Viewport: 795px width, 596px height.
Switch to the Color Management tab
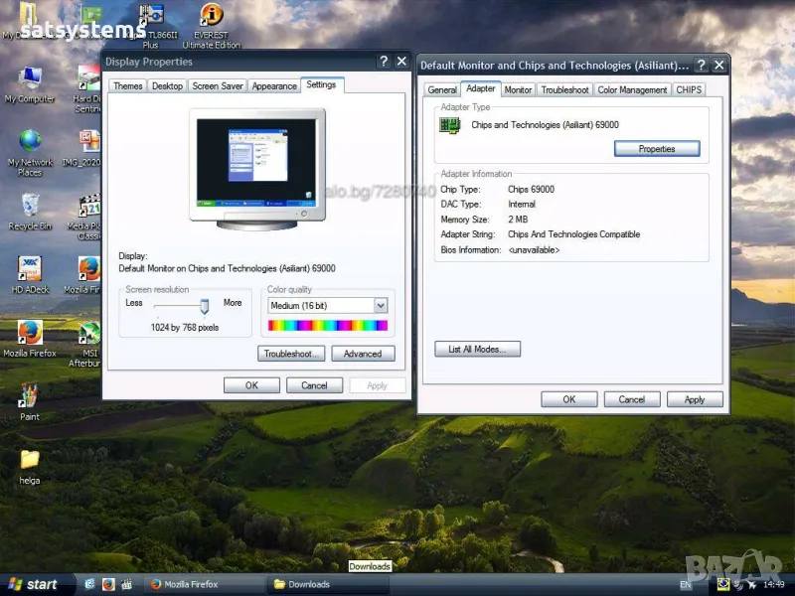point(632,90)
